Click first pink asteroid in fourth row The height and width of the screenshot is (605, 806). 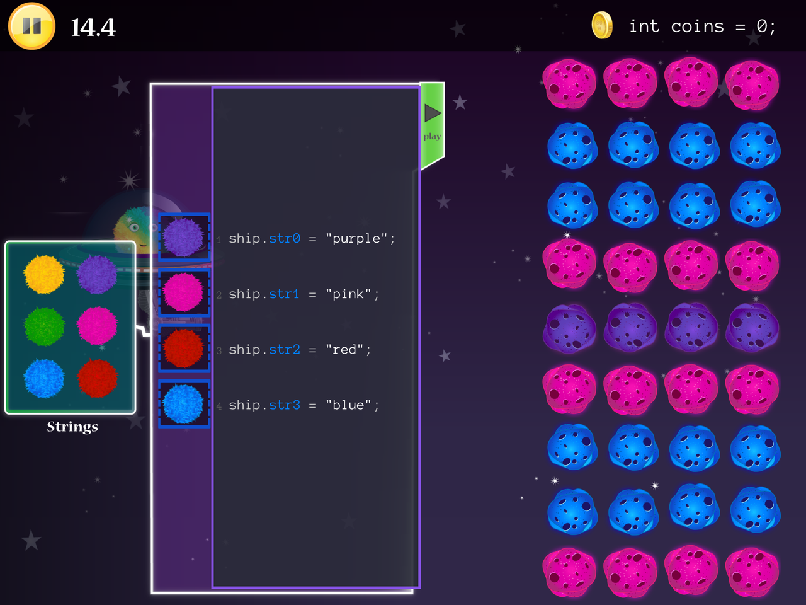(x=569, y=264)
